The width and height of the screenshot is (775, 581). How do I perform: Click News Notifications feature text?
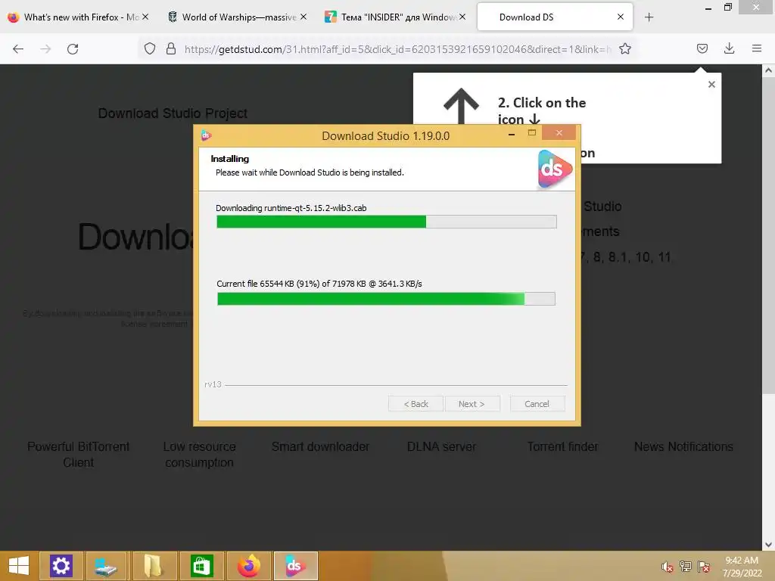click(683, 446)
